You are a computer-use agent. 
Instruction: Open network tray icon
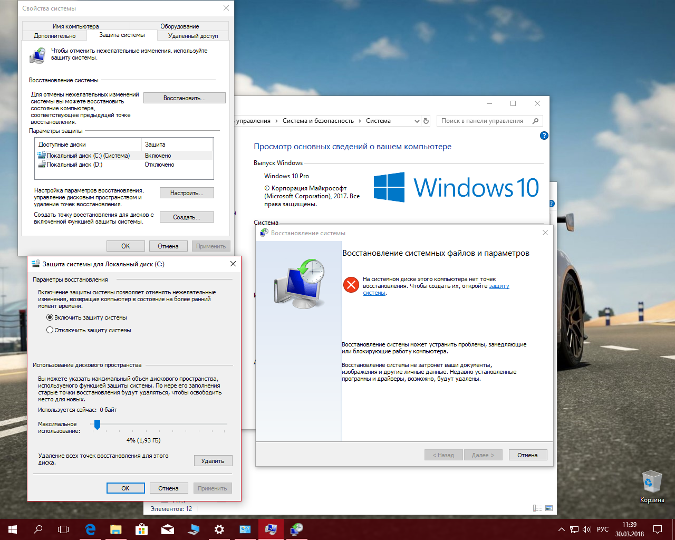[574, 529]
